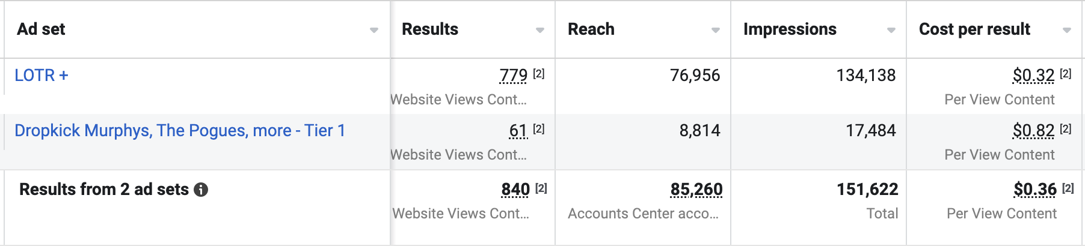
Task: Open the Ad set column dropdown arrow
Action: coord(373,30)
